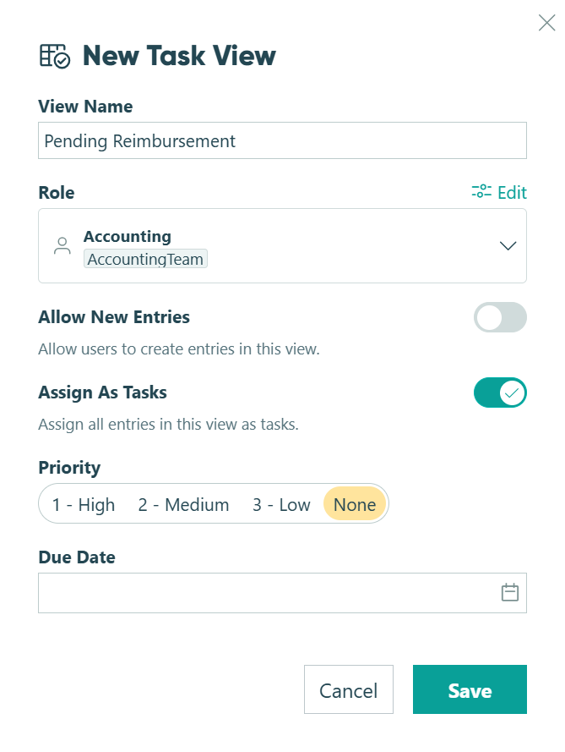
Task: Close the New Task View dialog
Action: pyautogui.click(x=546, y=23)
